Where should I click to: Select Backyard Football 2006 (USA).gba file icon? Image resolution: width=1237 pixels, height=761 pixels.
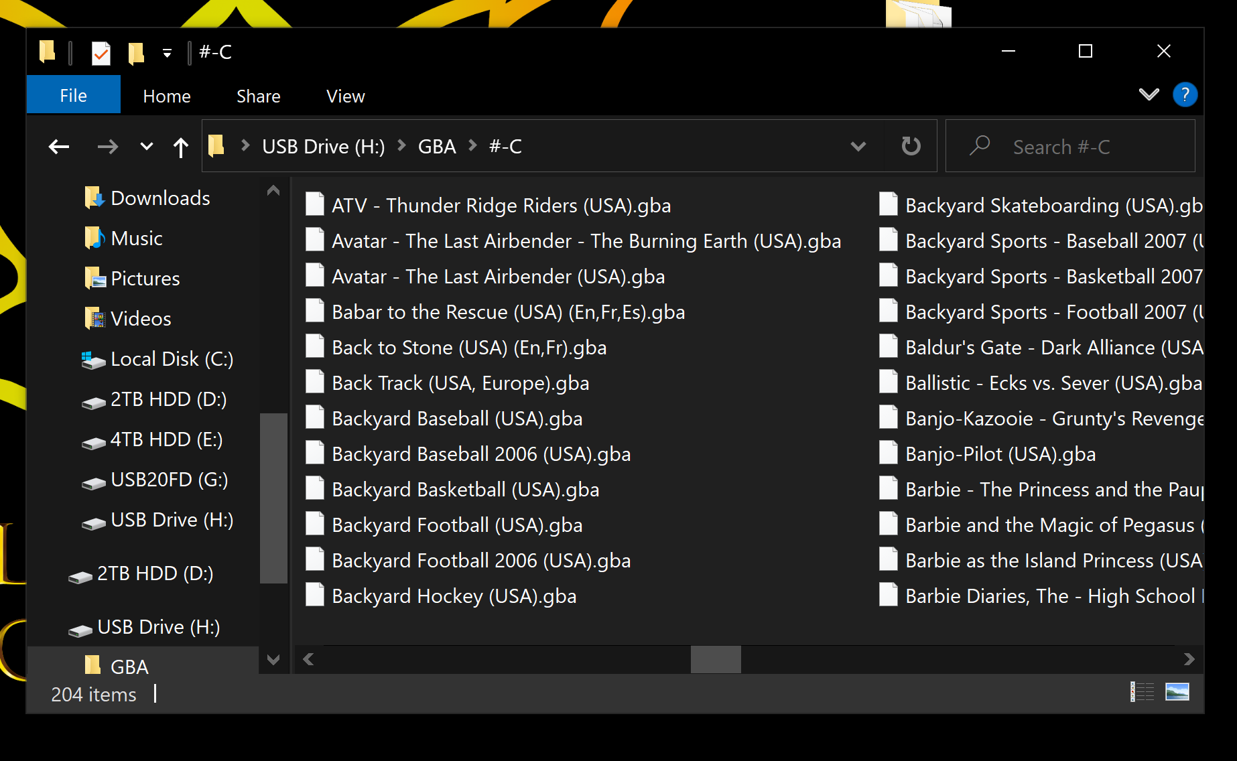(x=315, y=559)
